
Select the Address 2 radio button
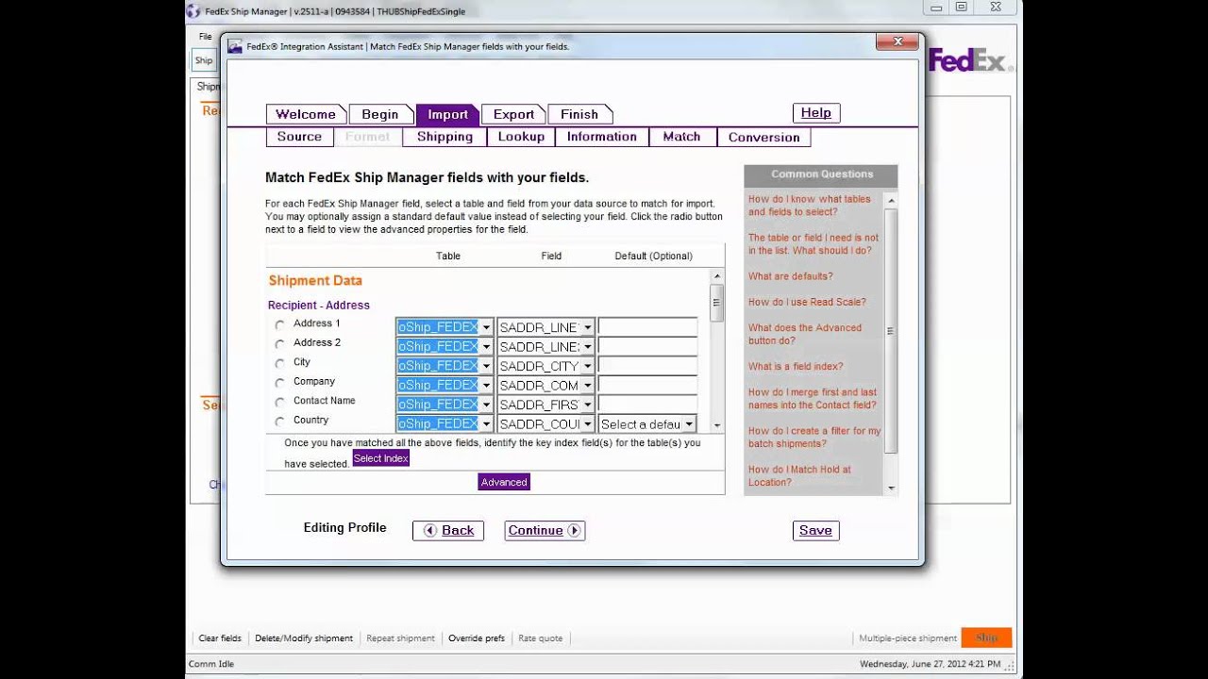point(279,344)
